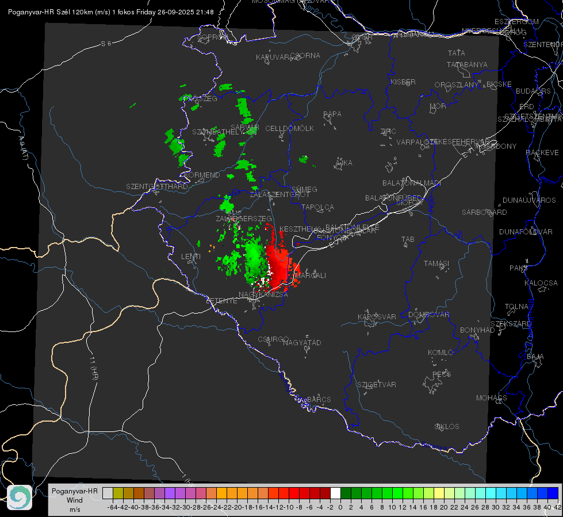
Task: Click the 'ZIRC' city label
Action: pos(388,132)
